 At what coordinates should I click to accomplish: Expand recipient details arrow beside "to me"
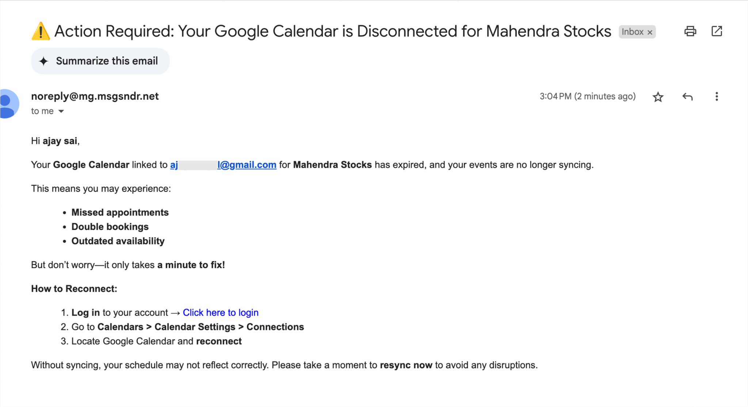61,111
